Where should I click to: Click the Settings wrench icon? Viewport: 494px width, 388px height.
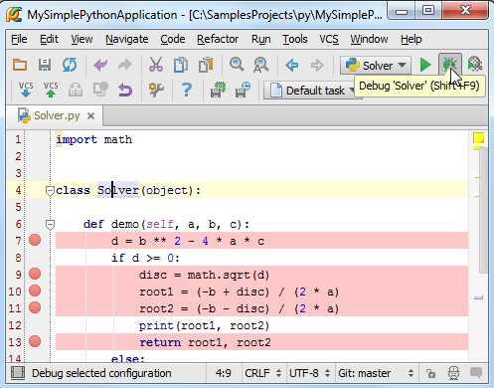click(x=156, y=90)
